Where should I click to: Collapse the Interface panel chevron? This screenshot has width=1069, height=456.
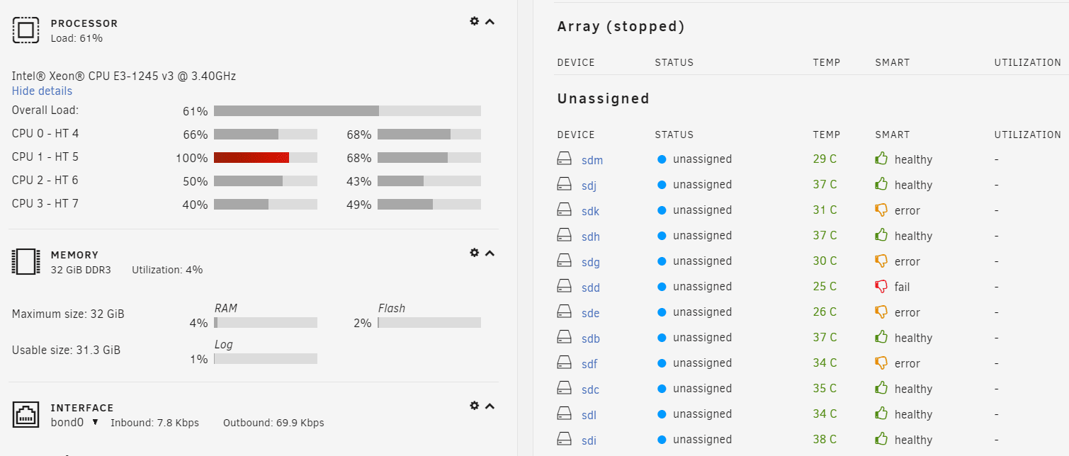pos(490,406)
